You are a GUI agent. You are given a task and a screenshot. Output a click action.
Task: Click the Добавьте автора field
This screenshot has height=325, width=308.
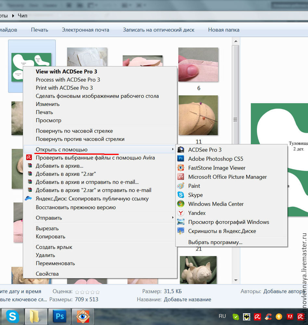pyautogui.click(x=285, y=291)
